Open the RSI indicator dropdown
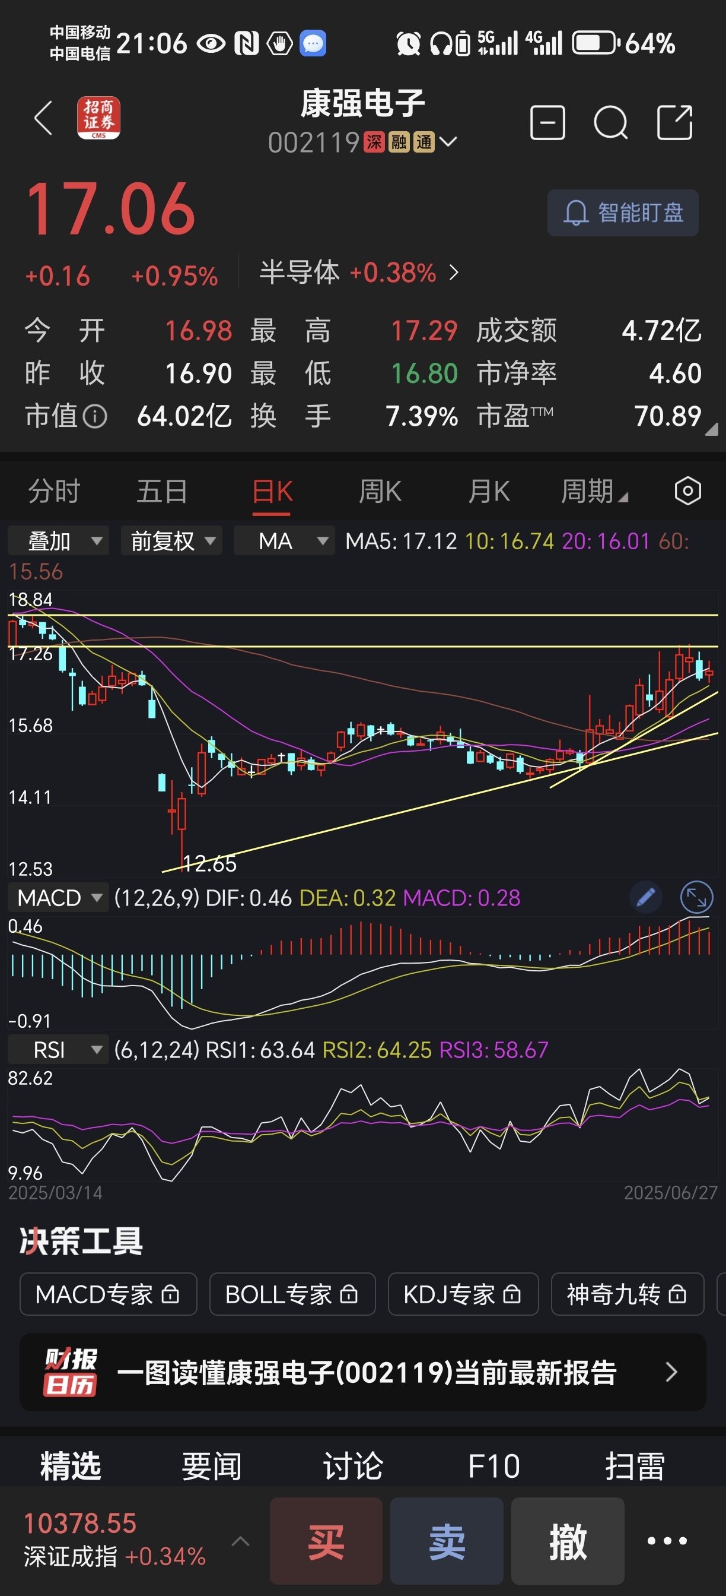 coord(58,1050)
